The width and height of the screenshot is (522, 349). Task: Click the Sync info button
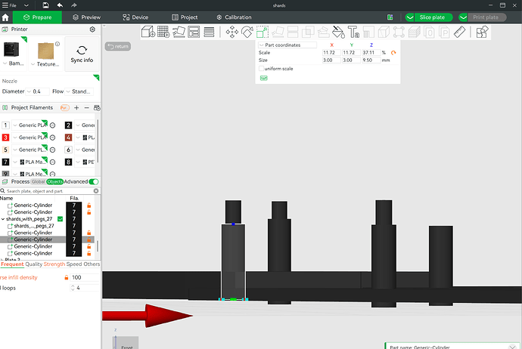click(x=82, y=54)
